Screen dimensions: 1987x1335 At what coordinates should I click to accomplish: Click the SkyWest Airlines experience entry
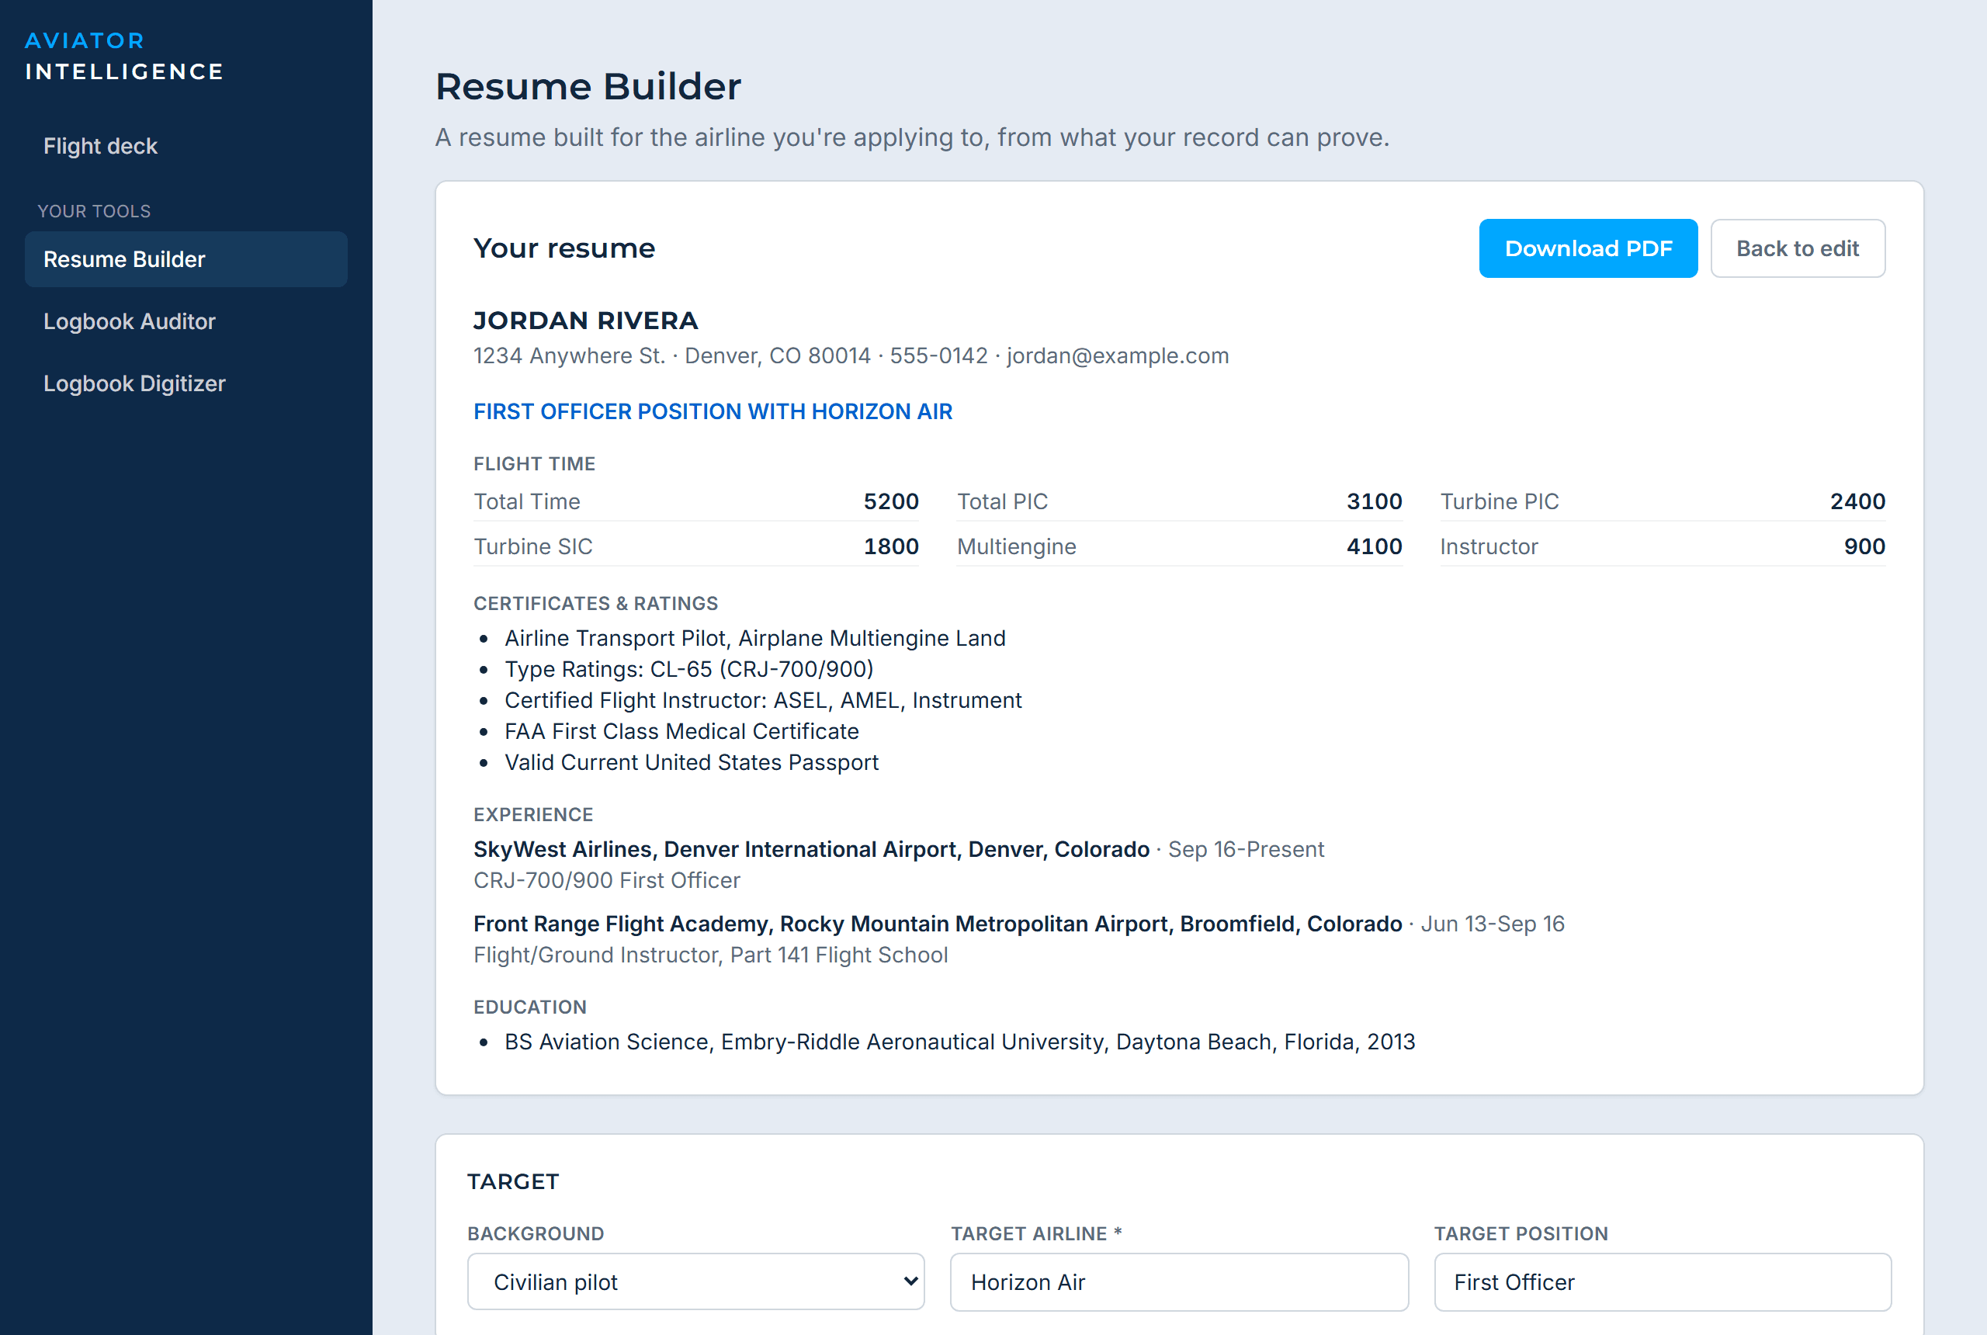tap(811, 849)
